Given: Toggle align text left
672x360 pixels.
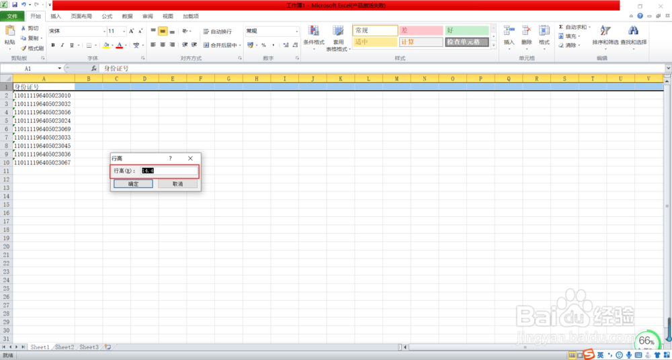Looking at the screenshot, I should (153, 44).
